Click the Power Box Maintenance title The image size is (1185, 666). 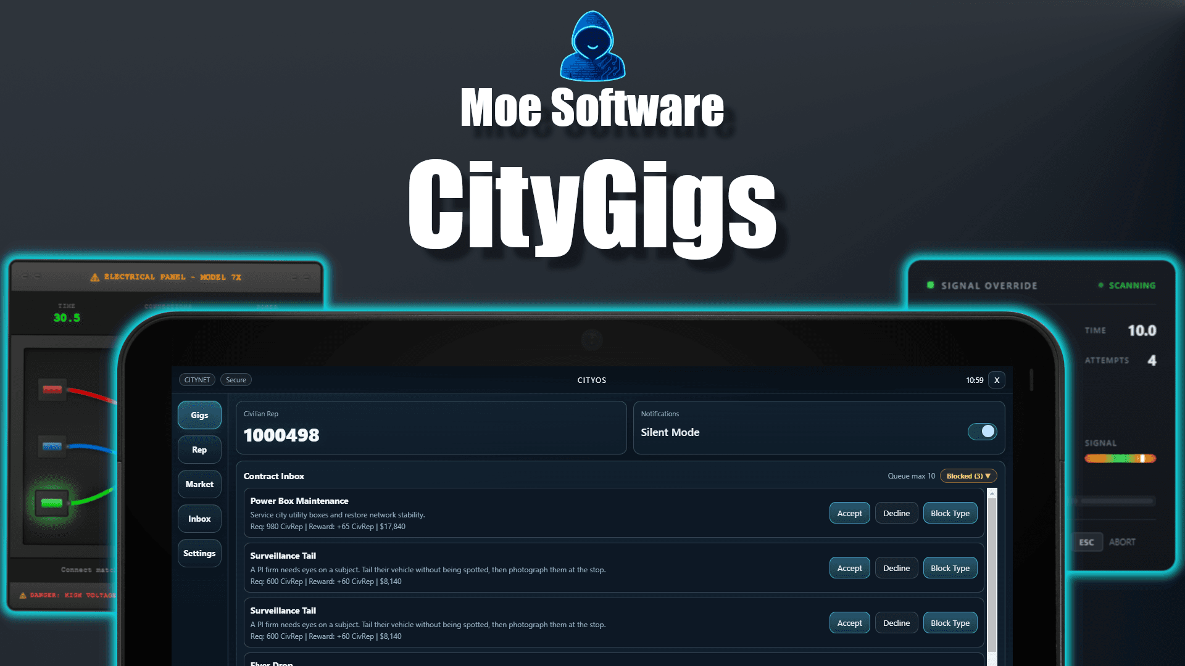(299, 501)
